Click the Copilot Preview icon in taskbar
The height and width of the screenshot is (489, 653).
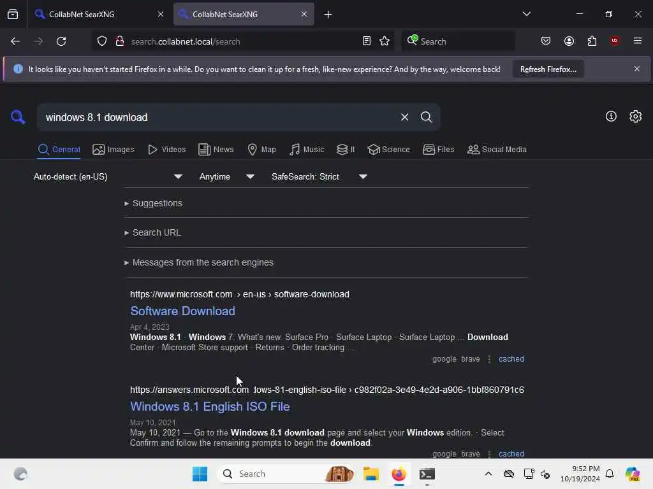click(633, 474)
